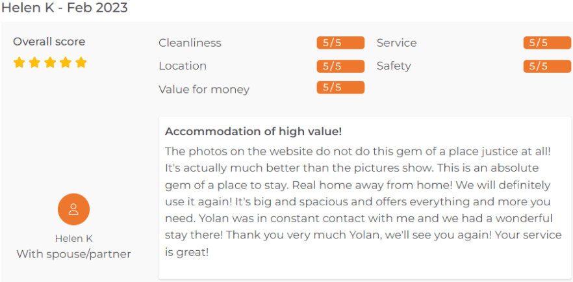The image size is (573, 282).
Task: Click the 'With spouse/partner' label
Action: point(73,254)
